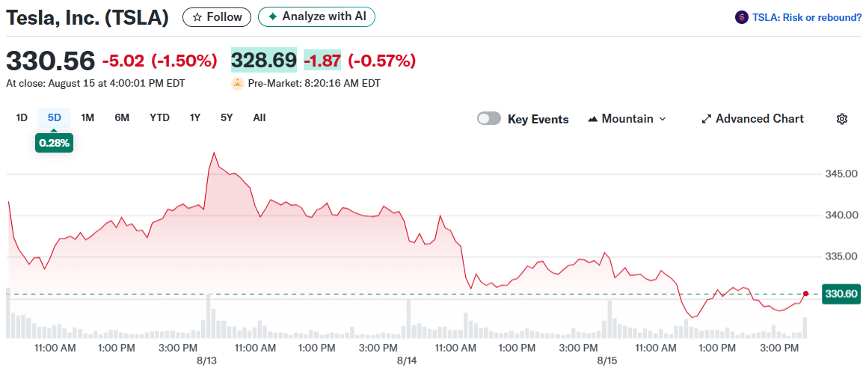Click the chart settings gear icon
This screenshot has width=863, height=368.
point(841,119)
